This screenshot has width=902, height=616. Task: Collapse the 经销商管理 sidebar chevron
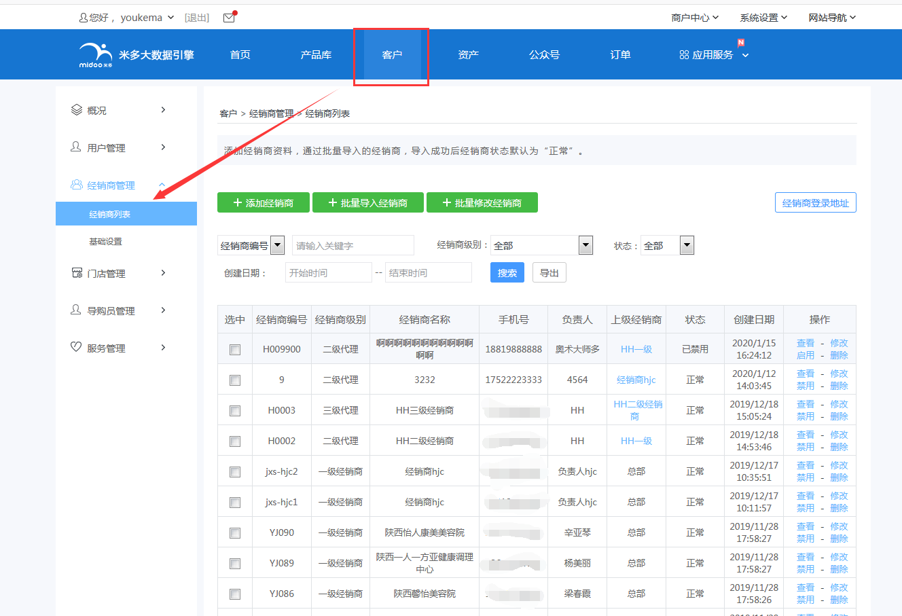[x=162, y=185]
